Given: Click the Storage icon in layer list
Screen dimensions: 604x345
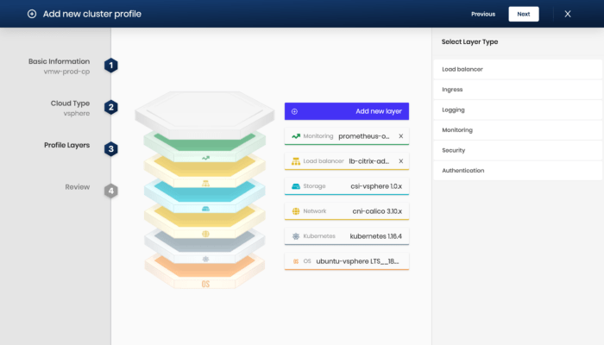Looking at the screenshot, I should click(x=296, y=186).
